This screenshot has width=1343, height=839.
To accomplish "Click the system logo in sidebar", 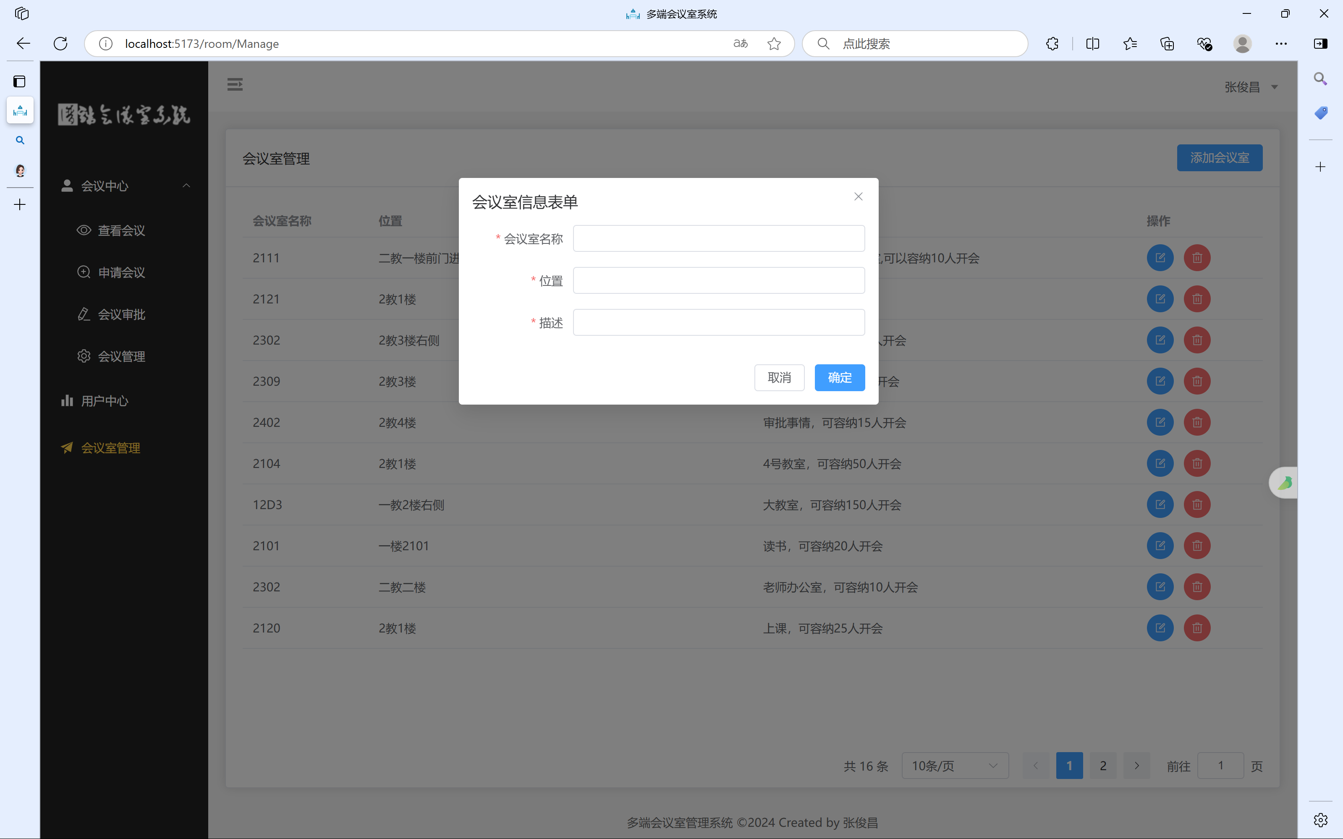I will pyautogui.click(x=124, y=115).
